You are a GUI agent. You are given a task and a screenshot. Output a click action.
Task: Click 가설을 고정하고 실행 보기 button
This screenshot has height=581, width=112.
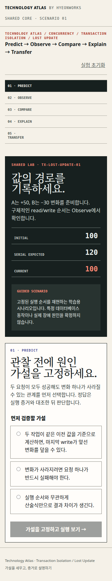[x=56, y=529]
